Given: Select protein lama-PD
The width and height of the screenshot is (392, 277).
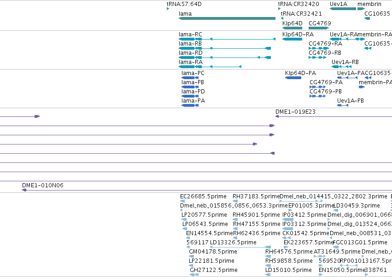Looking at the screenshot, I should tap(190, 96).
